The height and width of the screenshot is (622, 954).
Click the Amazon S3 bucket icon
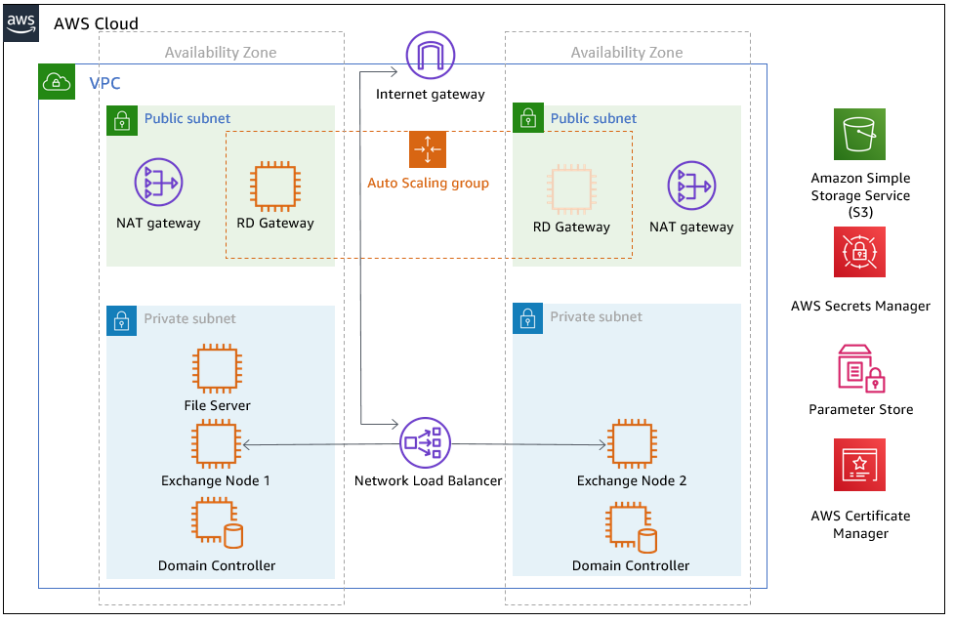click(x=859, y=135)
